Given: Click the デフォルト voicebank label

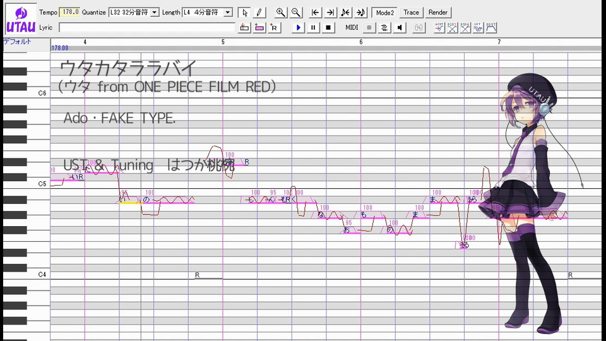Looking at the screenshot, I should coord(18,42).
